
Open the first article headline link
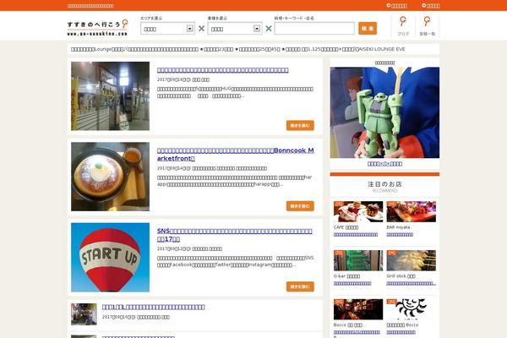[x=223, y=70]
